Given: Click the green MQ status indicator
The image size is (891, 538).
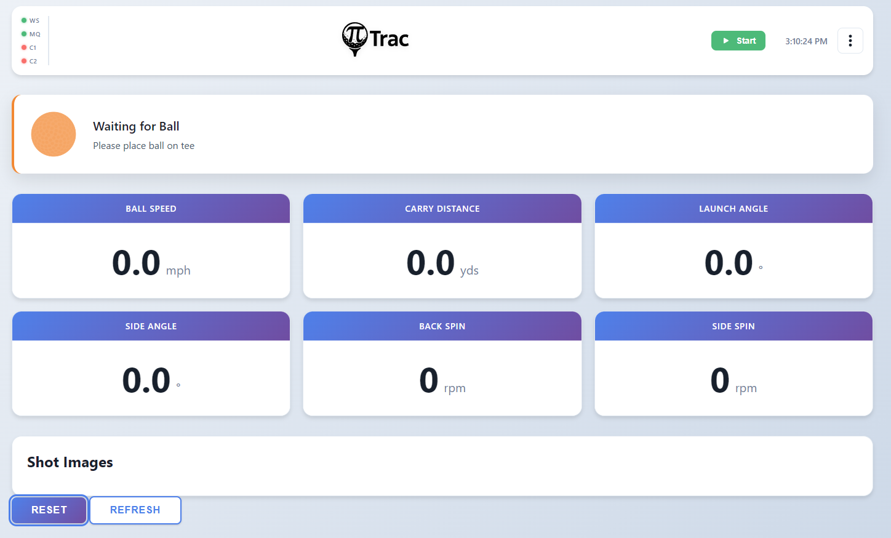Looking at the screenshot, I should click(x=24, y=34).
